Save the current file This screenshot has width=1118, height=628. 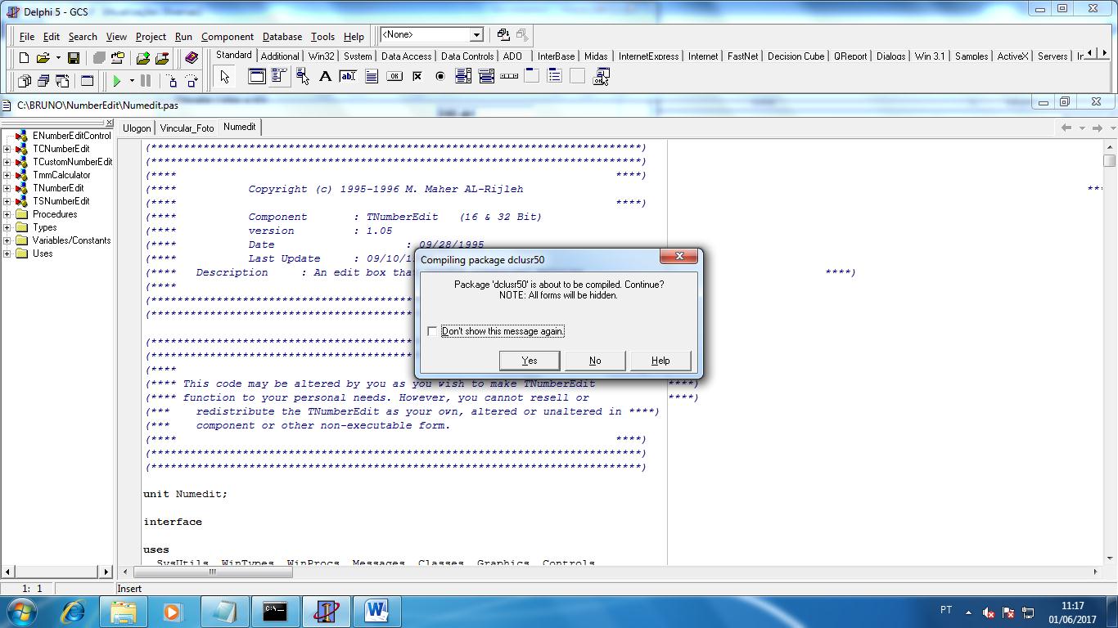pos(74,56)
